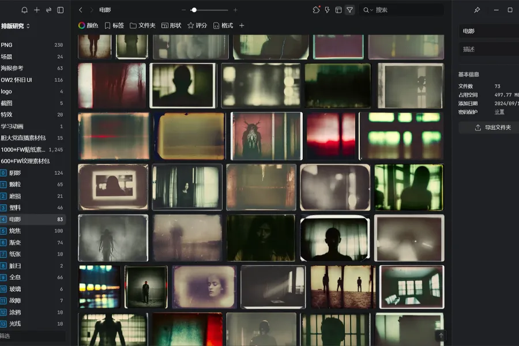
Task: Open the 评分 rating filter
Action: click(197, 25)
